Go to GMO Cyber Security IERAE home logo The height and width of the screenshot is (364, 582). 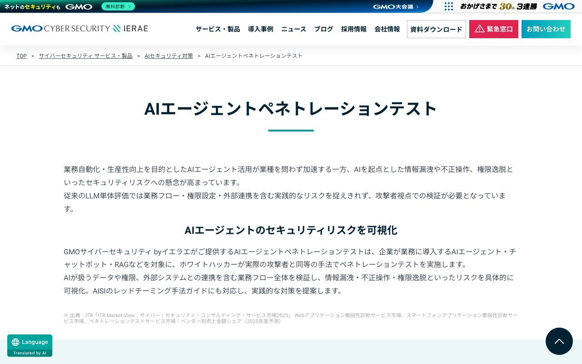(80, 29)
